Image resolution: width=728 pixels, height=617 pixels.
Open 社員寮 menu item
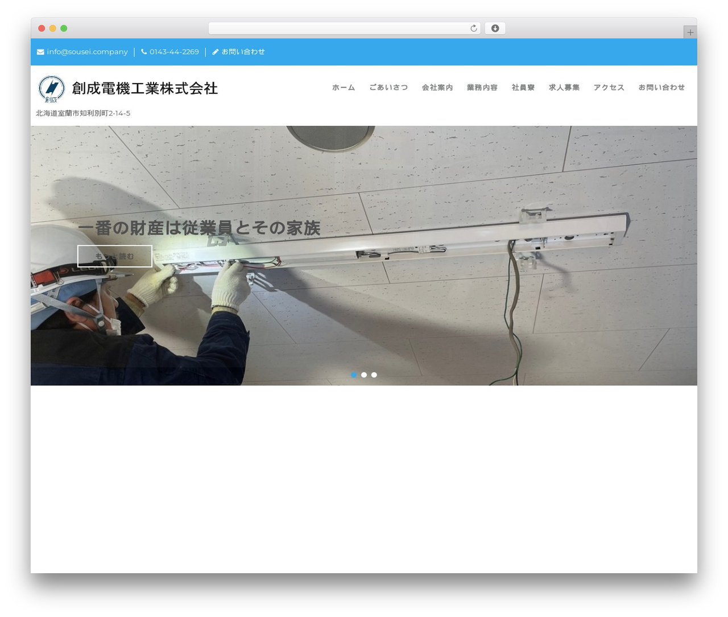click(523, 88)
